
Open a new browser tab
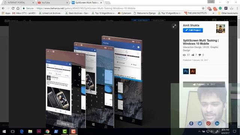point(108,3)
